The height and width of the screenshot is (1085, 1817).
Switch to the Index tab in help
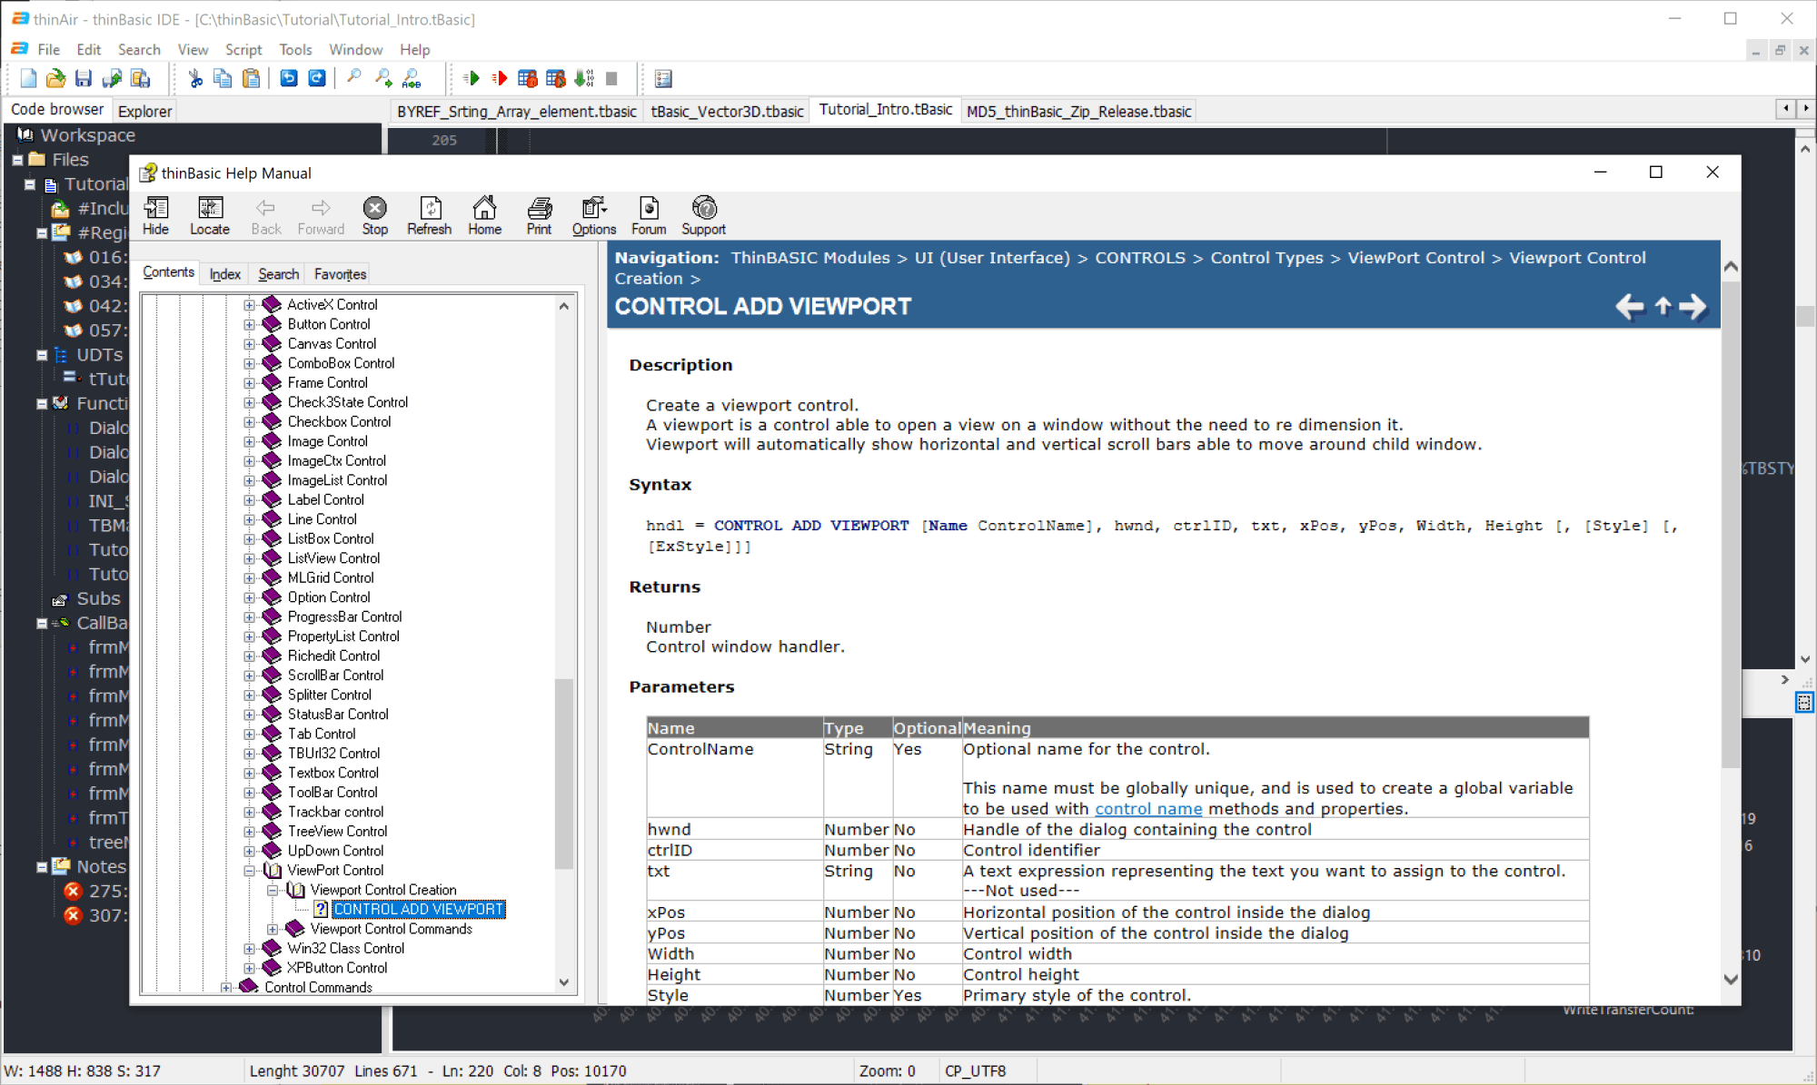(x=225, y=274)
